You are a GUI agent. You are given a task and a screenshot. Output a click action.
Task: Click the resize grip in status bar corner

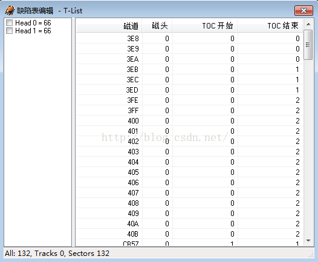(311, 255)
